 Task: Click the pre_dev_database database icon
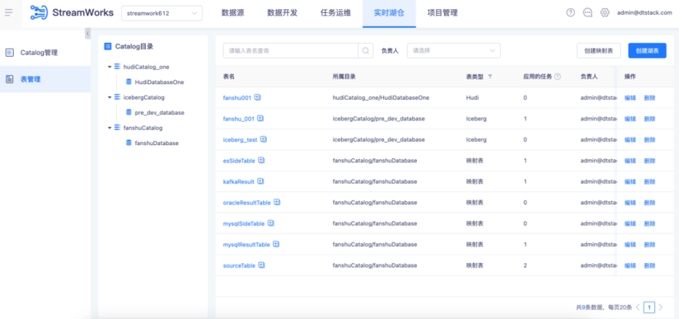tap(129, 112)
